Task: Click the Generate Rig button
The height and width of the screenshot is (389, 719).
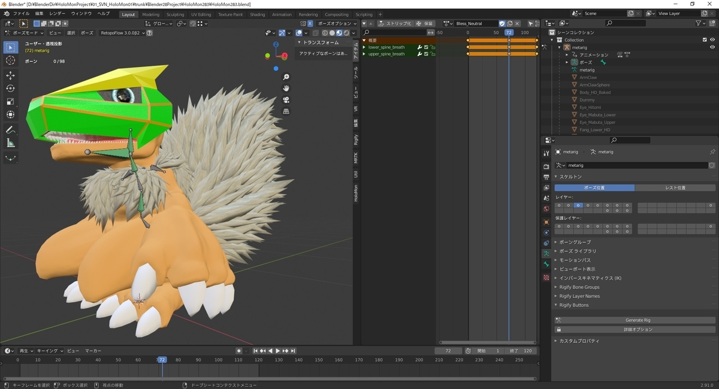Action: [x=635, y=320]
